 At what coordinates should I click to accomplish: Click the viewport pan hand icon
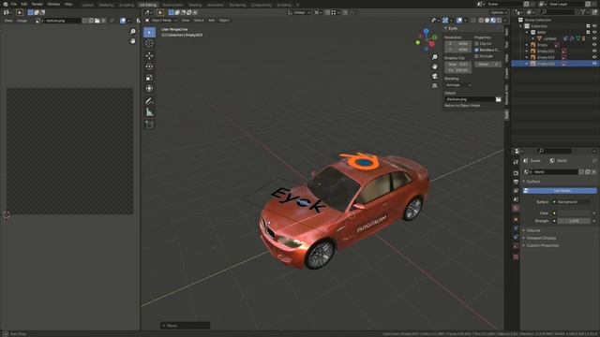(x=435, y=66)
